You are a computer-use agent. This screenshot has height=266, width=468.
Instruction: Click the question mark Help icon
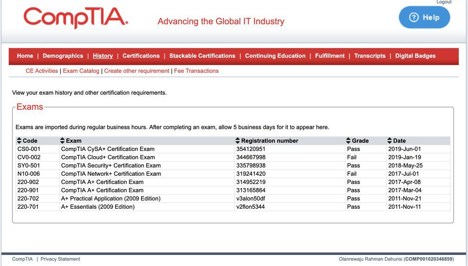[414, 17]
